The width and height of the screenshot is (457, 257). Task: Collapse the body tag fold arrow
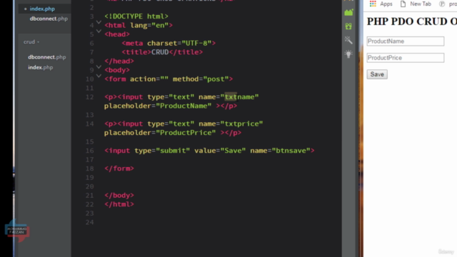[x=99, y=67]
